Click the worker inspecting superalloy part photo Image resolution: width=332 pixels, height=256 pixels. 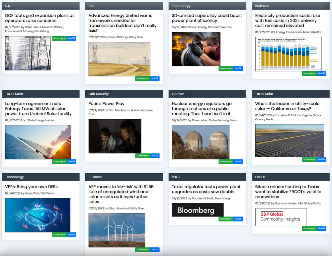tap(196, 49)
